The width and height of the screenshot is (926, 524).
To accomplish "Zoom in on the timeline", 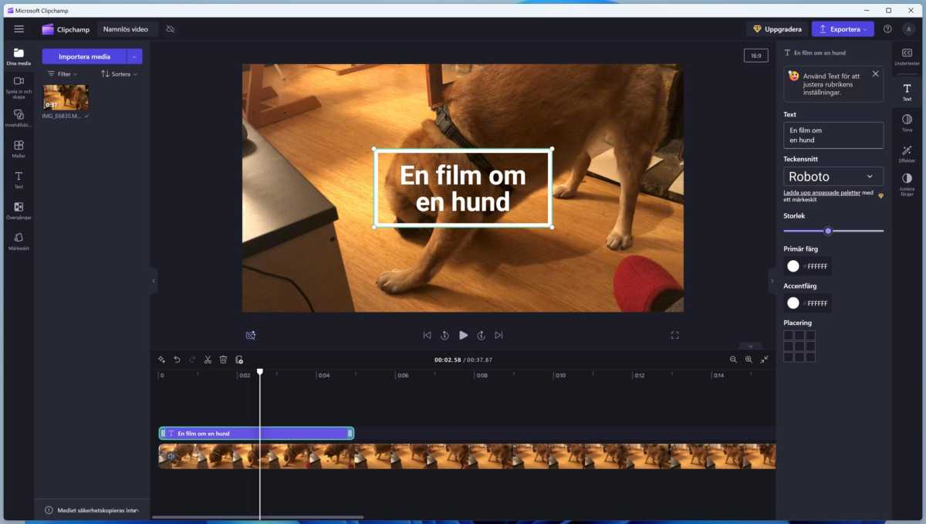I will point(749,359).
